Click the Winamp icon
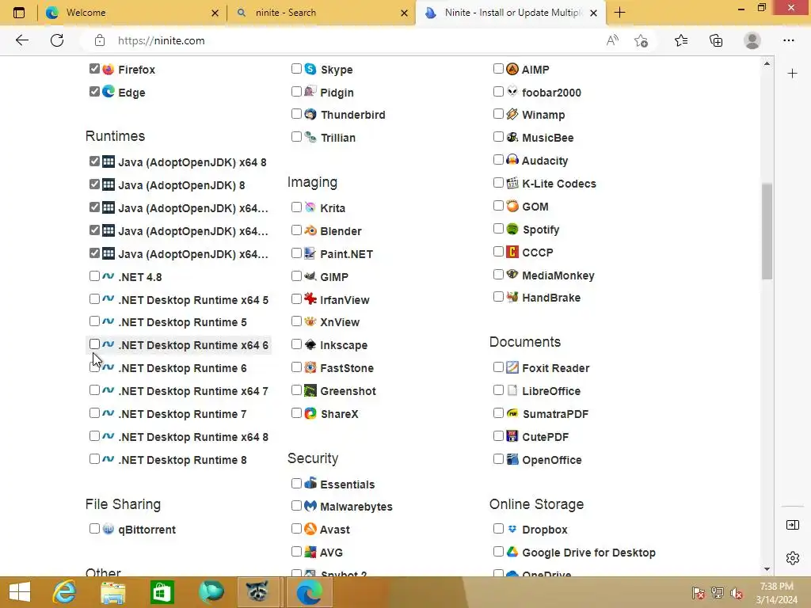The height and width of the screenshot is (608, 811). point(512,114)
